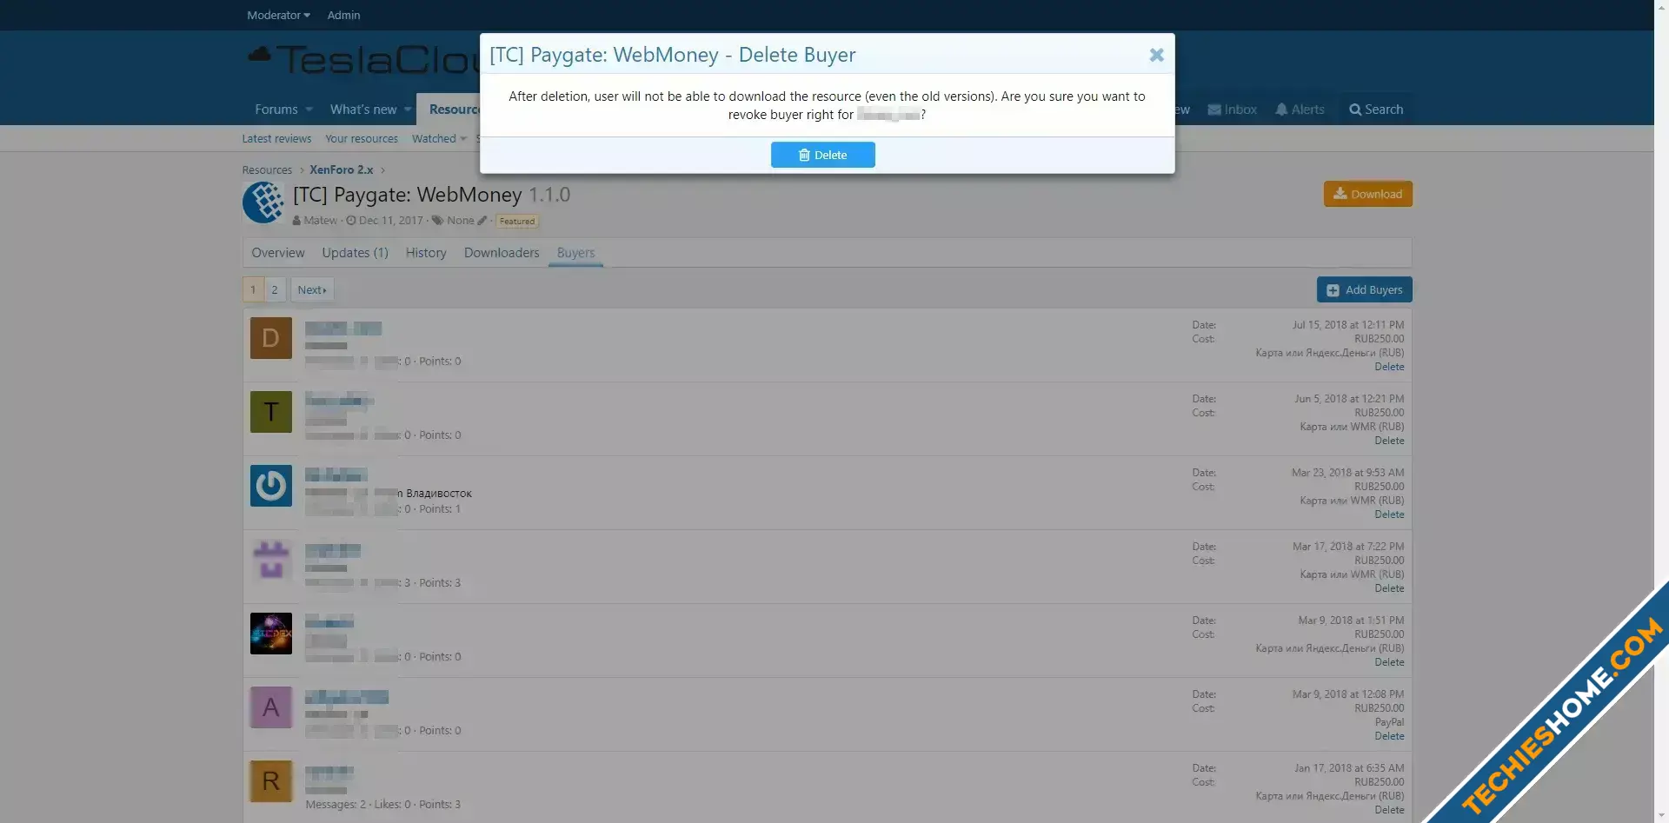1669x823 pixels.
Task: Go to page 1
Action: (253, 290)
